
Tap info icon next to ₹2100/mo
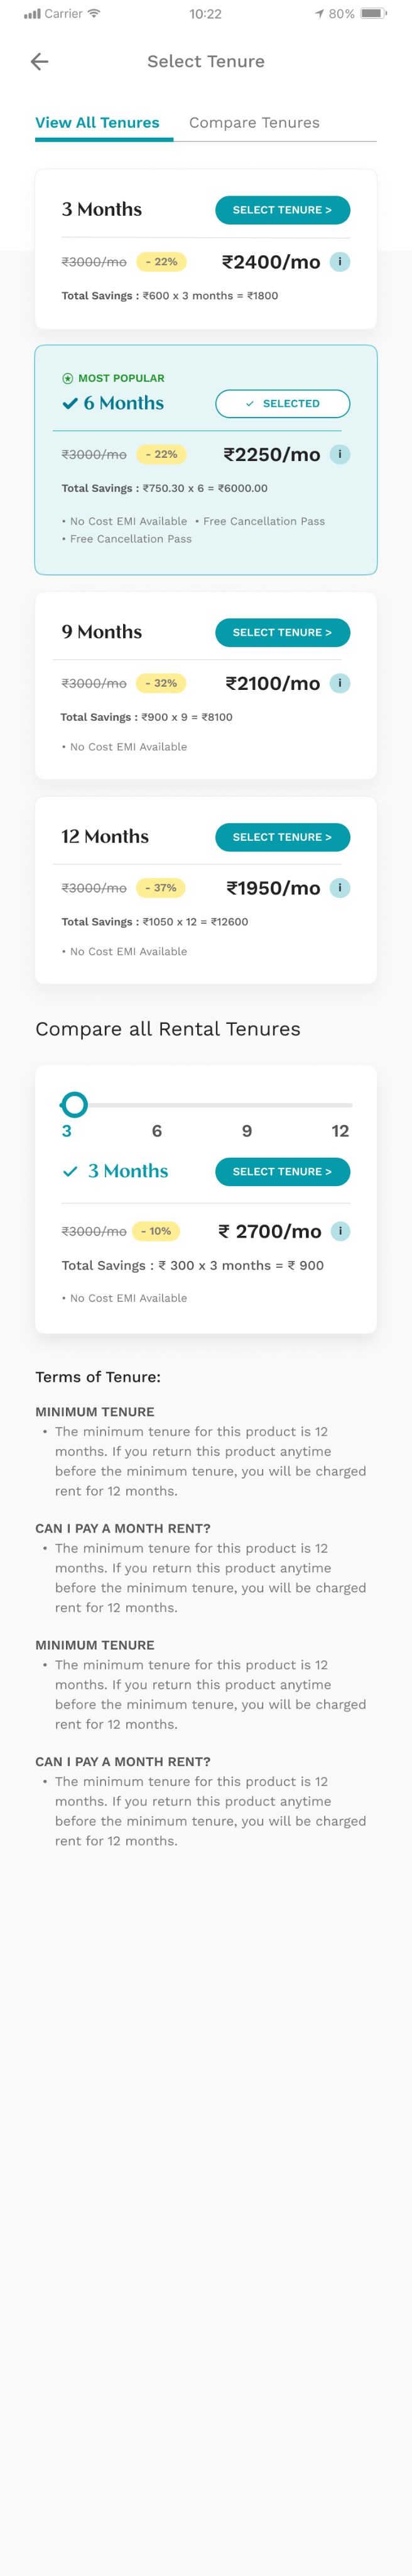(340, 684)
